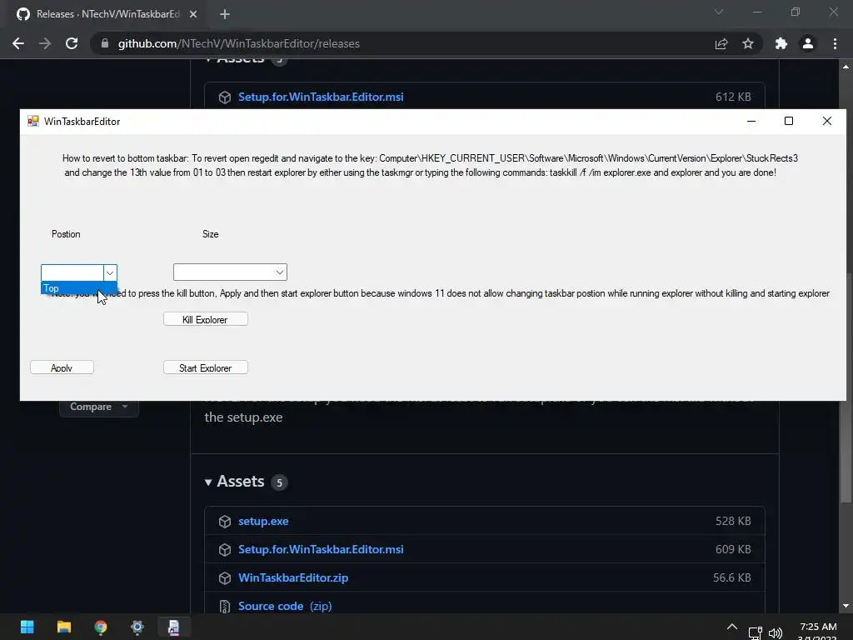Image resolution: width=853 pixels, height=640 pixels.
Task: Open Chrome three-dot menu
Action: [835, 43]
